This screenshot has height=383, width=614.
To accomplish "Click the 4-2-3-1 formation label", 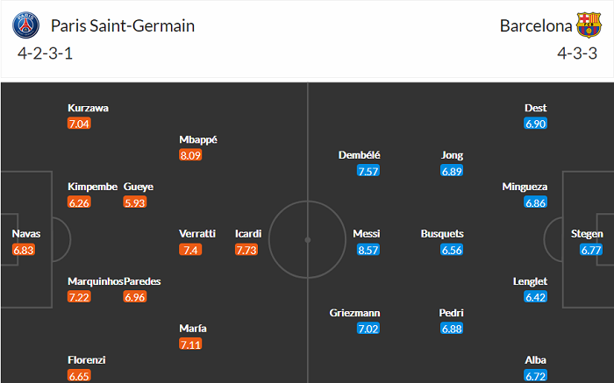I will tap(42, 52).
